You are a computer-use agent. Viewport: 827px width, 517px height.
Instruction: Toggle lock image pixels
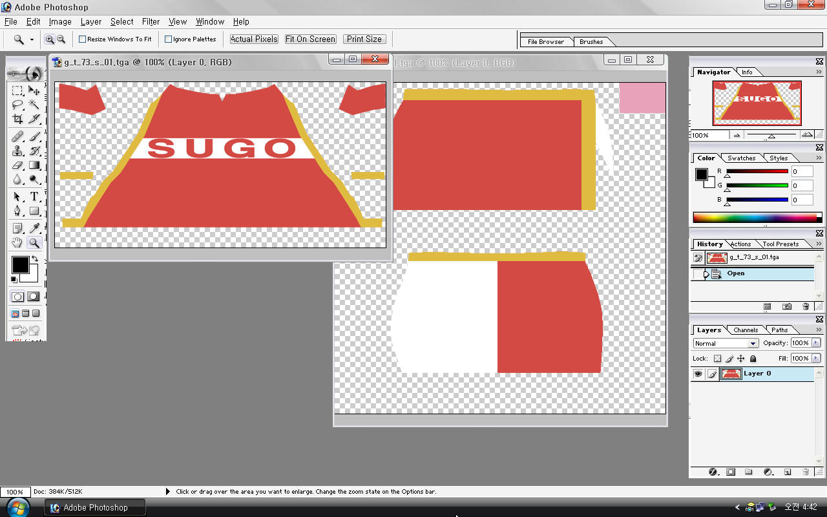[x=729, y=359]
